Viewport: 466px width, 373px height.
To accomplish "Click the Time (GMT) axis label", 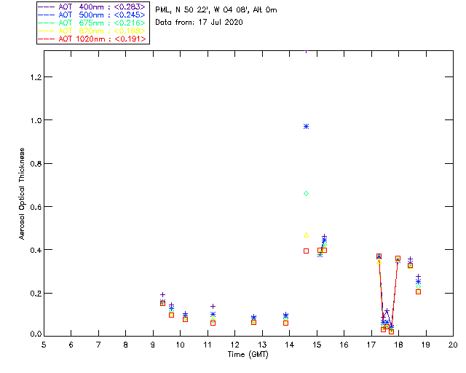I will [248, 355].
